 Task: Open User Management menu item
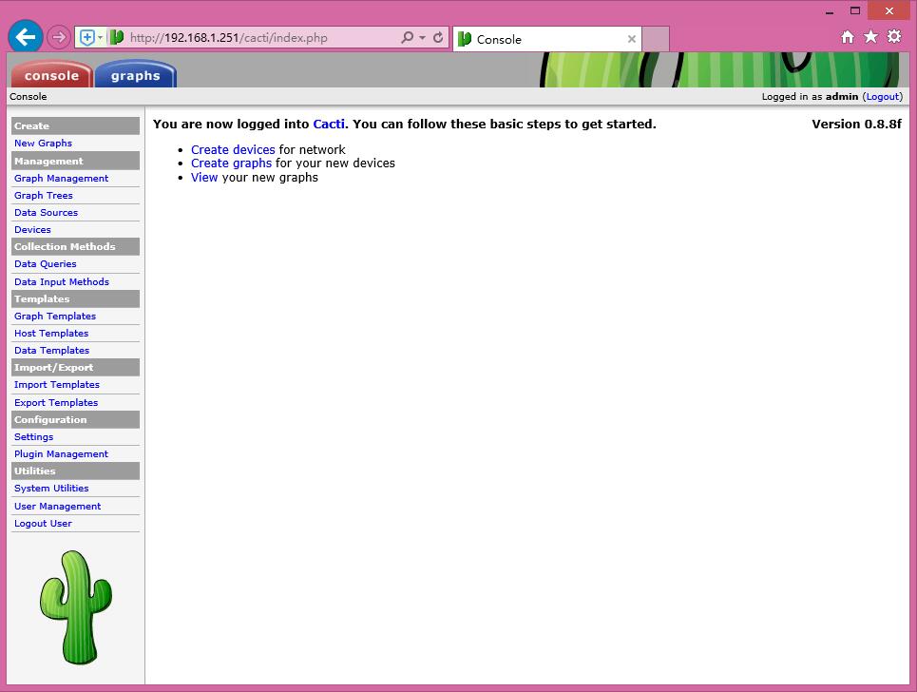click(57, 506)
